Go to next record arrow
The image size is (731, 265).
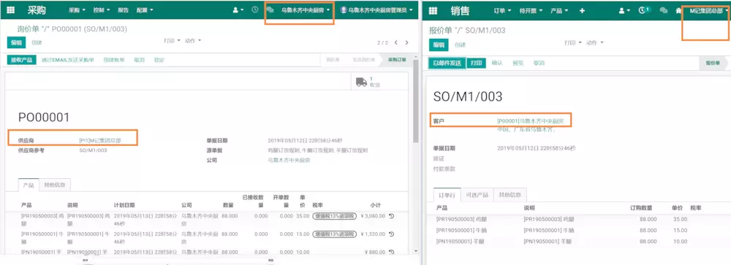click(x=406, y=42)
